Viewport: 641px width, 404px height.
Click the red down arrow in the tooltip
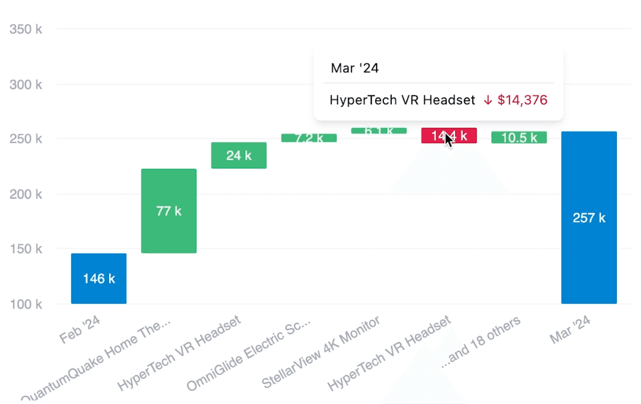coord(488,100)
